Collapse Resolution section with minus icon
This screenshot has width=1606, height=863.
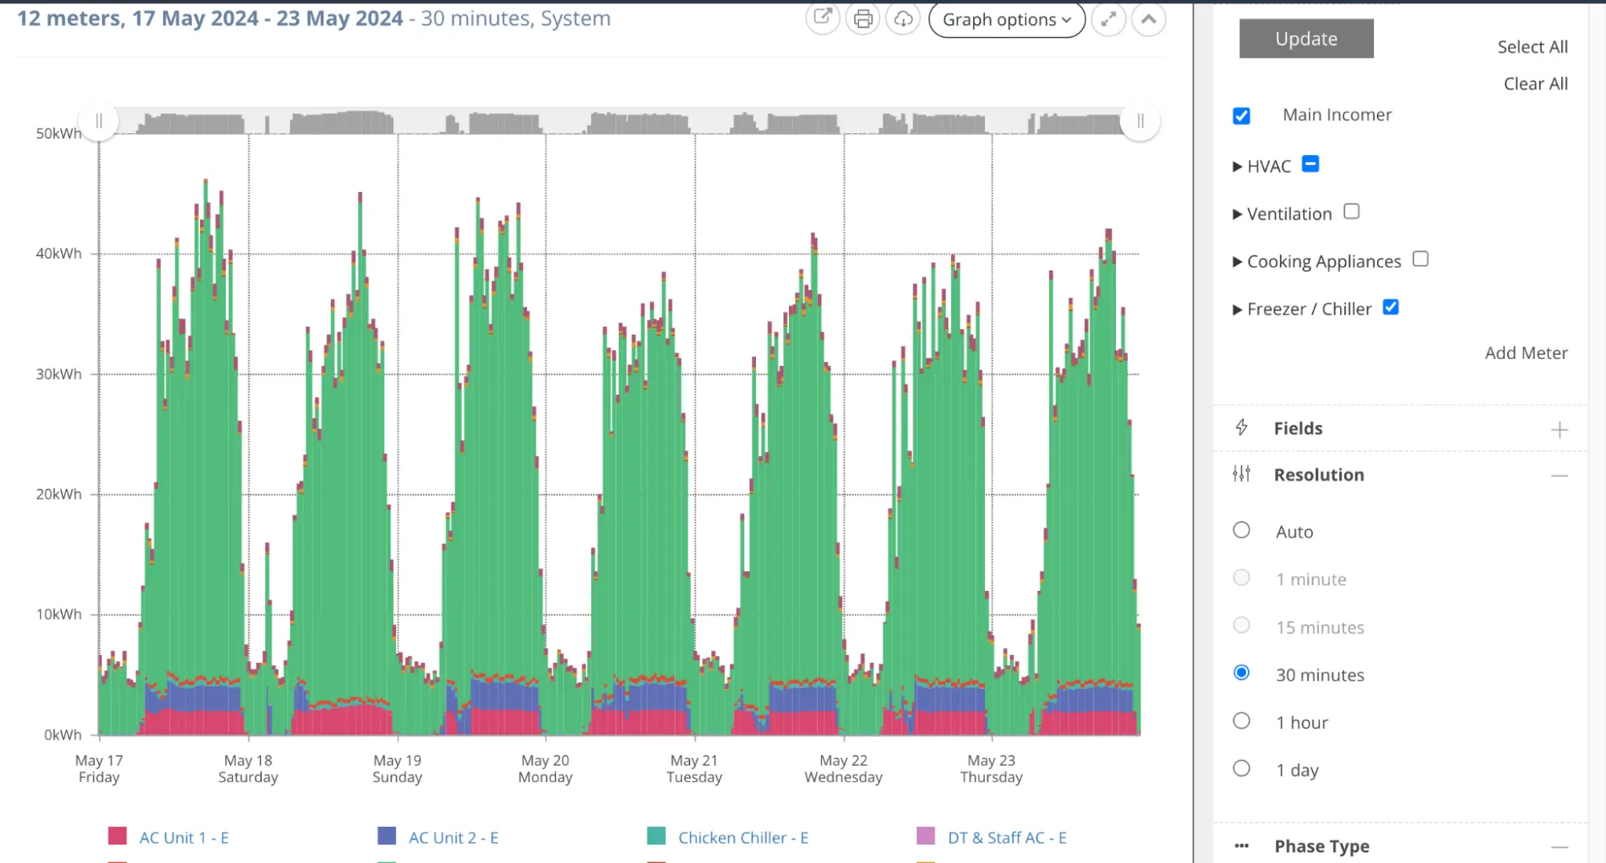[x=1559, y=476]
